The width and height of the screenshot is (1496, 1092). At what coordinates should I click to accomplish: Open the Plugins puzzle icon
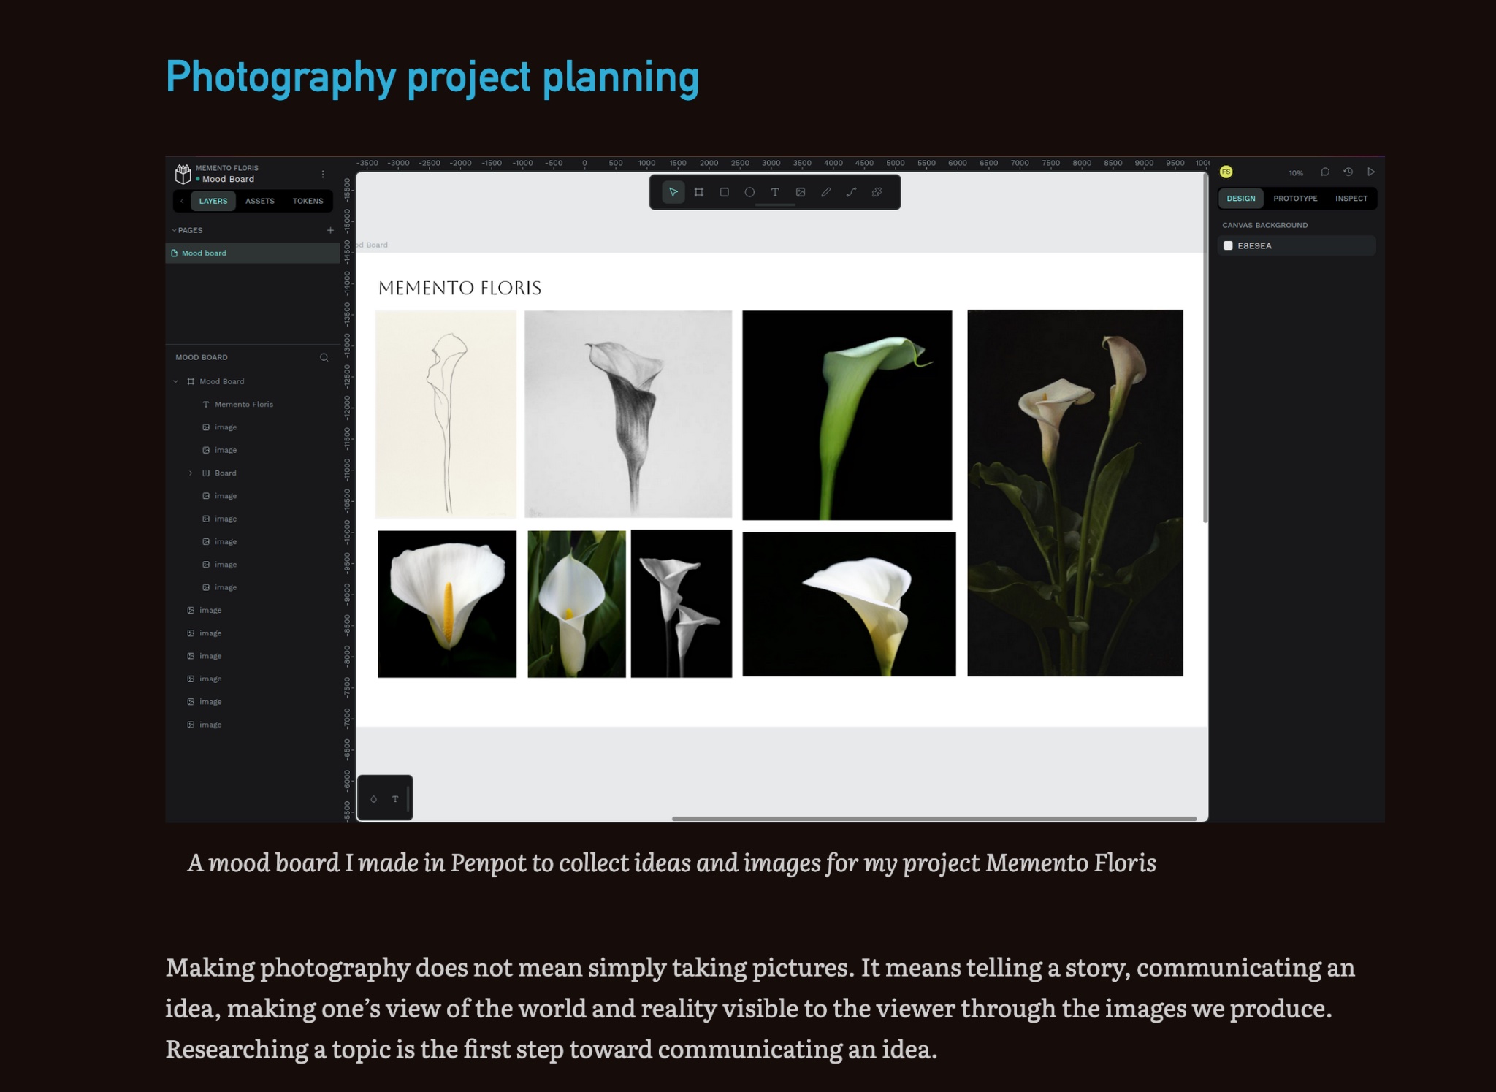[x=877, y=192]
